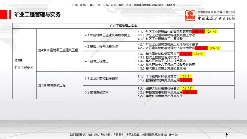This screenshot has width=247, height=139.
Task: Click the footer banner starting with 名师面授精华
Action: [x=124, y=135]
